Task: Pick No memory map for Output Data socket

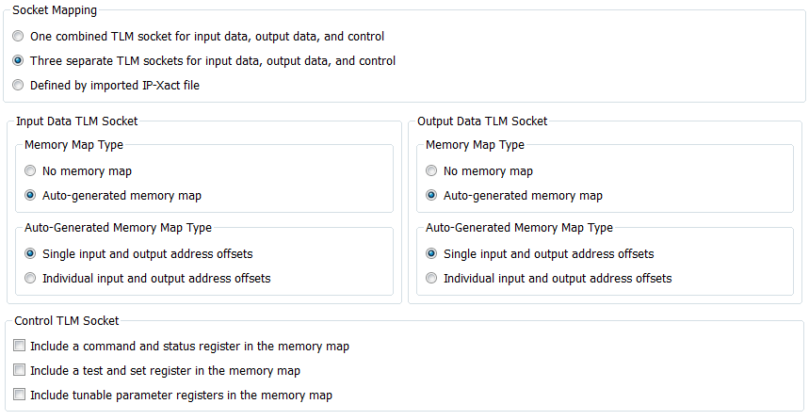Action: point(432,171)
